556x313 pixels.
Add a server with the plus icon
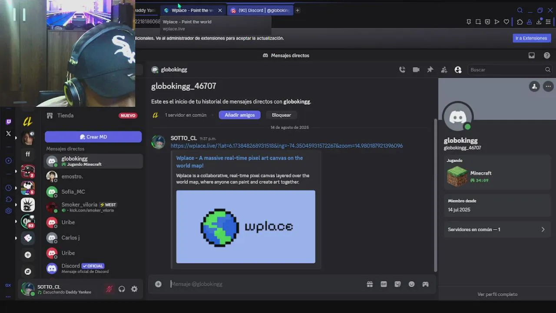[28, 255]
